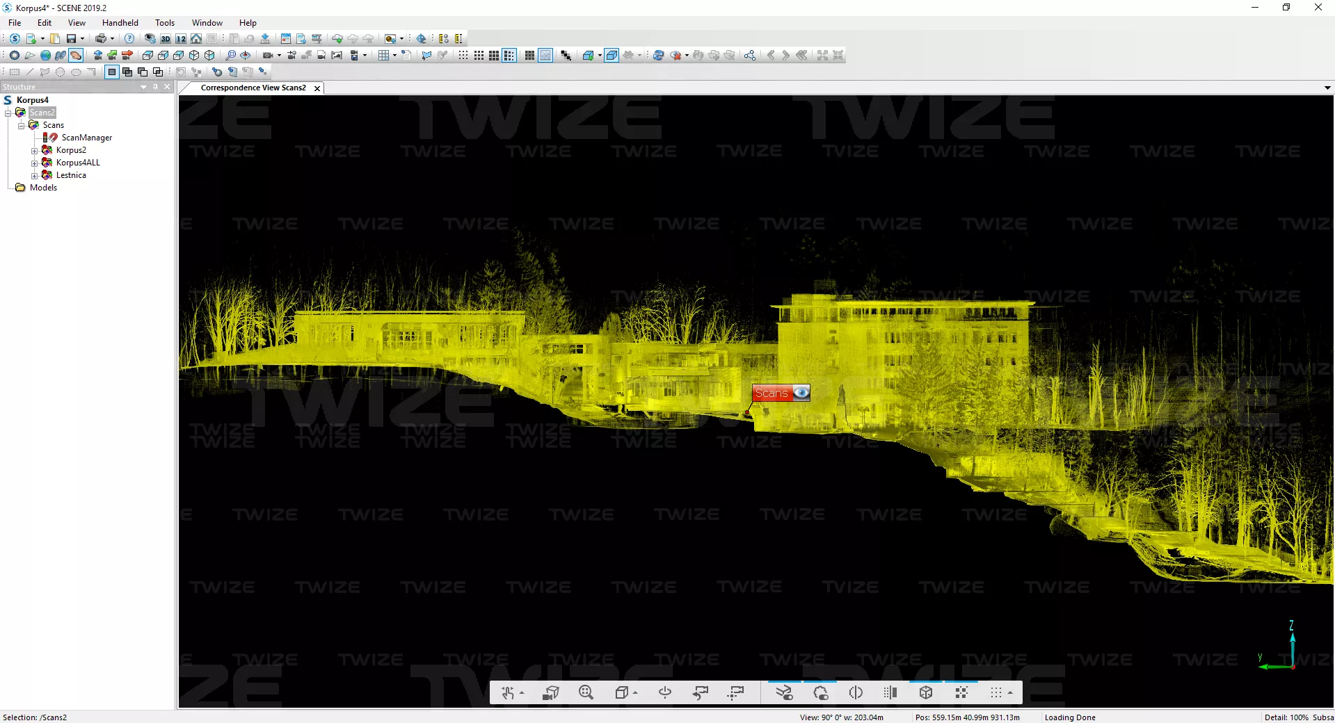The height and width of the screenshot is (723, 1335).
Task: Open the Help question mark icon
Action: (x=129, y=39)
